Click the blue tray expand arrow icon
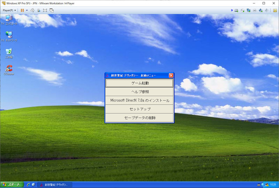The height and width of the screenshot is (188, 279). coord(262,185)
